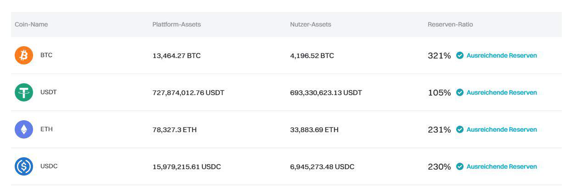
Task: Open Ausreichende Reserven link for BTC
Action: (x=502, y=56)
